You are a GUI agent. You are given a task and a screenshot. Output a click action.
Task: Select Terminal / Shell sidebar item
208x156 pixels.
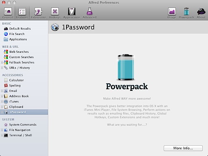click(24, 135)
